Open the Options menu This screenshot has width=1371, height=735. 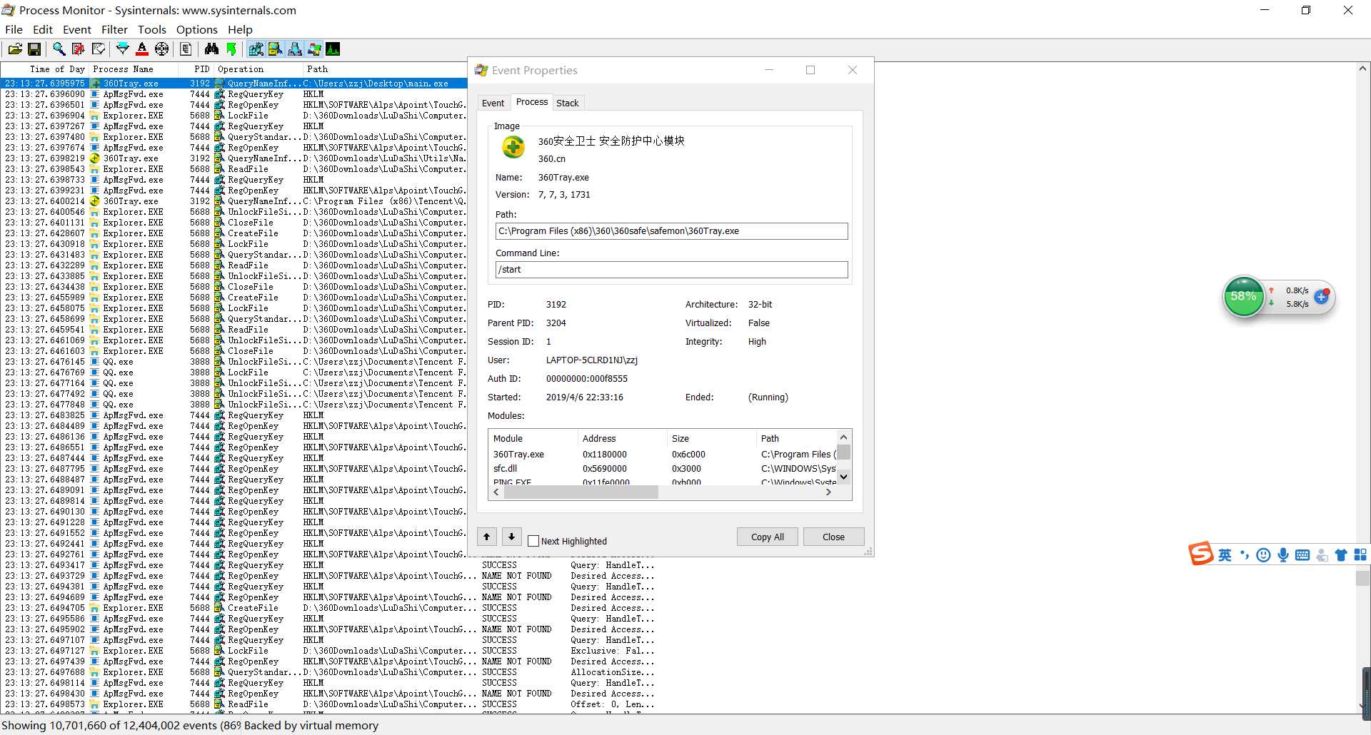(197, 29)
